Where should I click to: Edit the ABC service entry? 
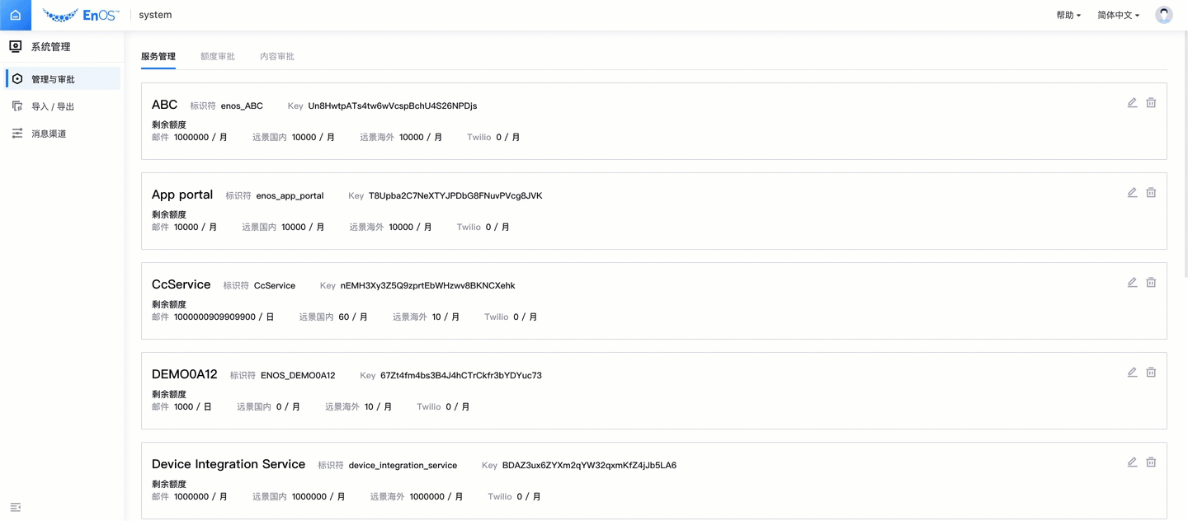1132,103
